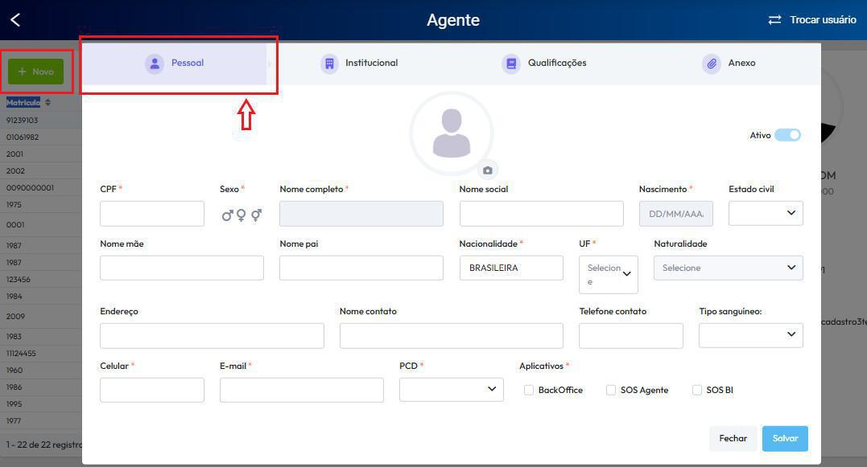Focus the Celular field
The image size is (867, 467).
coord(152,391)
